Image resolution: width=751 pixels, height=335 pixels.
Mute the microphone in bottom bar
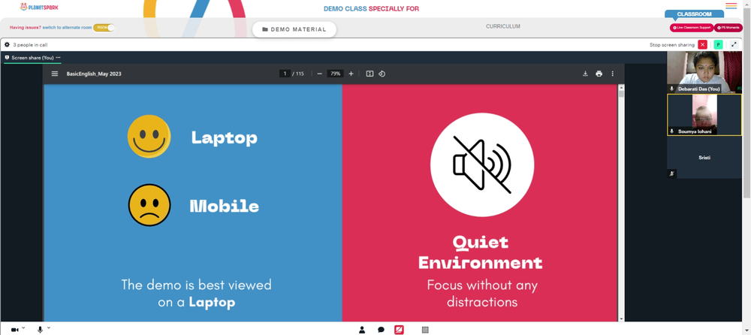(x=41, y=330)
